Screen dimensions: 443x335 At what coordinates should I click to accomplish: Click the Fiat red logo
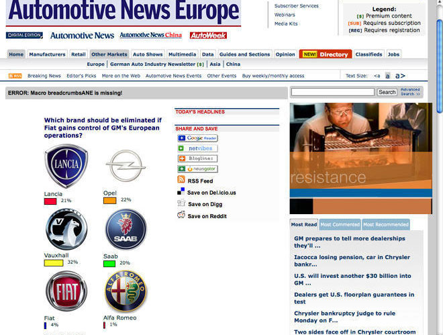66,291
